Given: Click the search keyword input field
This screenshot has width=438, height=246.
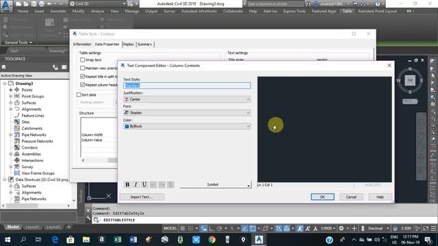Looking at the screenshot, I should (275, 4).
